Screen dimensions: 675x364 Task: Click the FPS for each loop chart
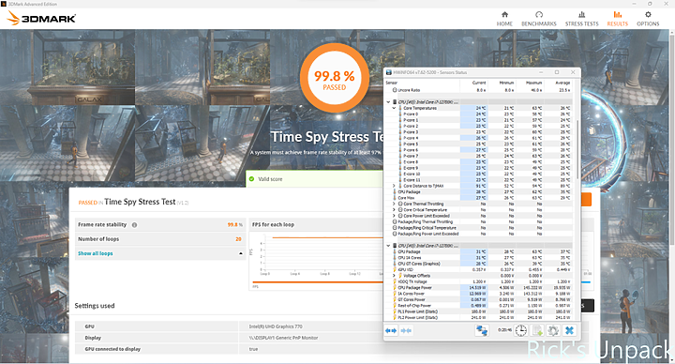(317, 261)
